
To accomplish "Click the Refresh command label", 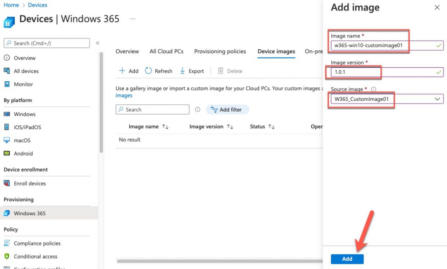I will 163,71.
